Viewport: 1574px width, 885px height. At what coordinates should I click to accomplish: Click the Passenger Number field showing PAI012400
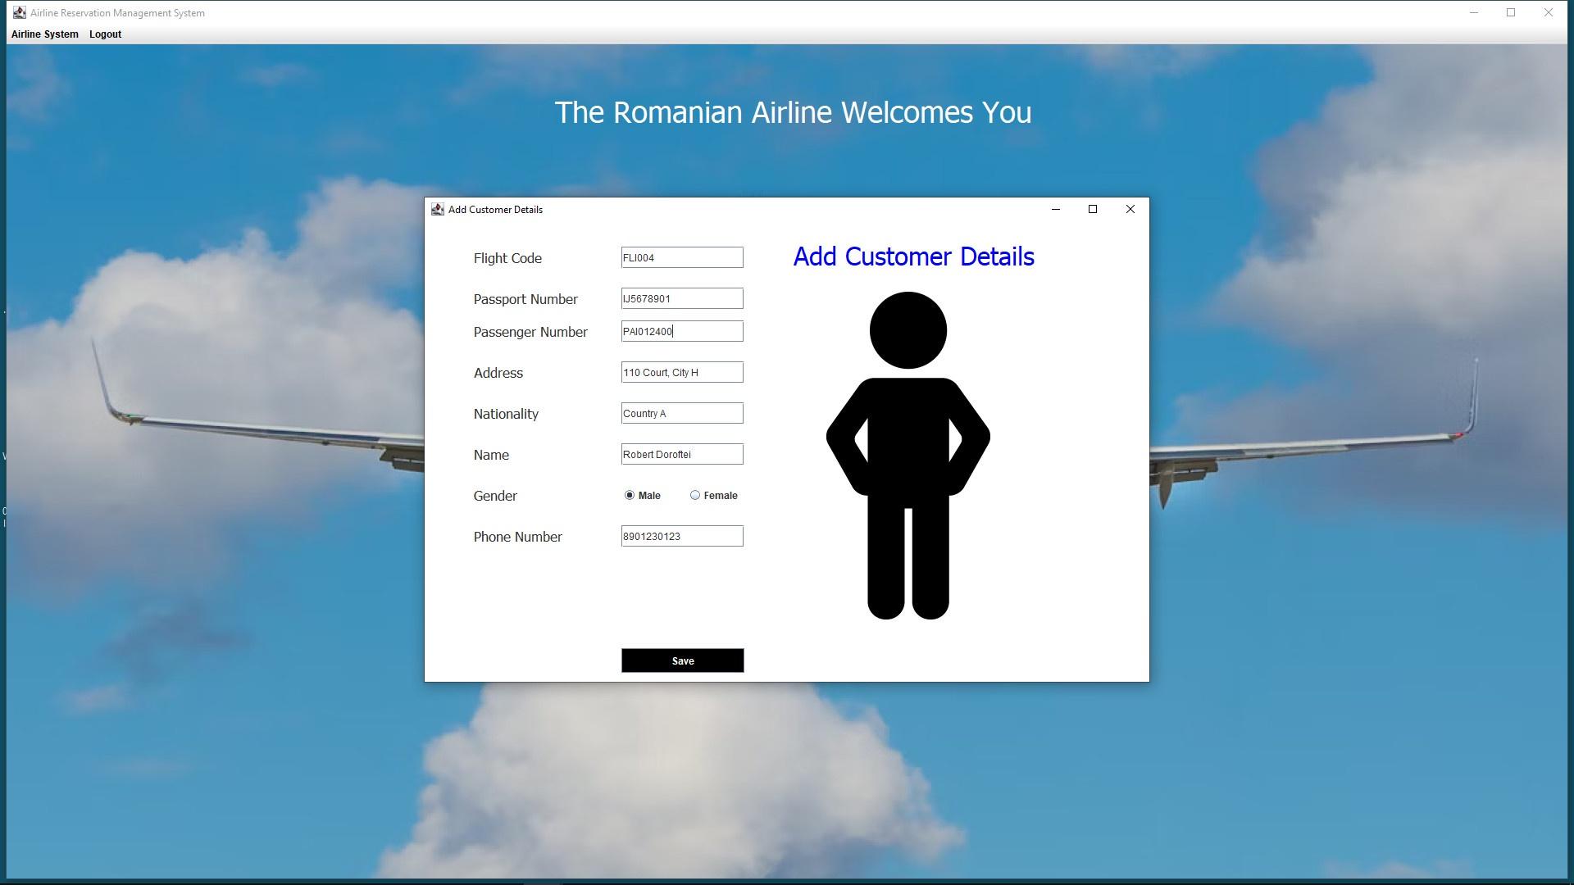[x=682, y=331]
